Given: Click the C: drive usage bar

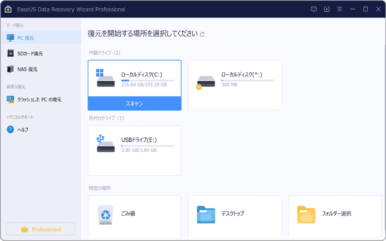Looking at the screenshot, I should pyautogui.click(x=148, y=80).
